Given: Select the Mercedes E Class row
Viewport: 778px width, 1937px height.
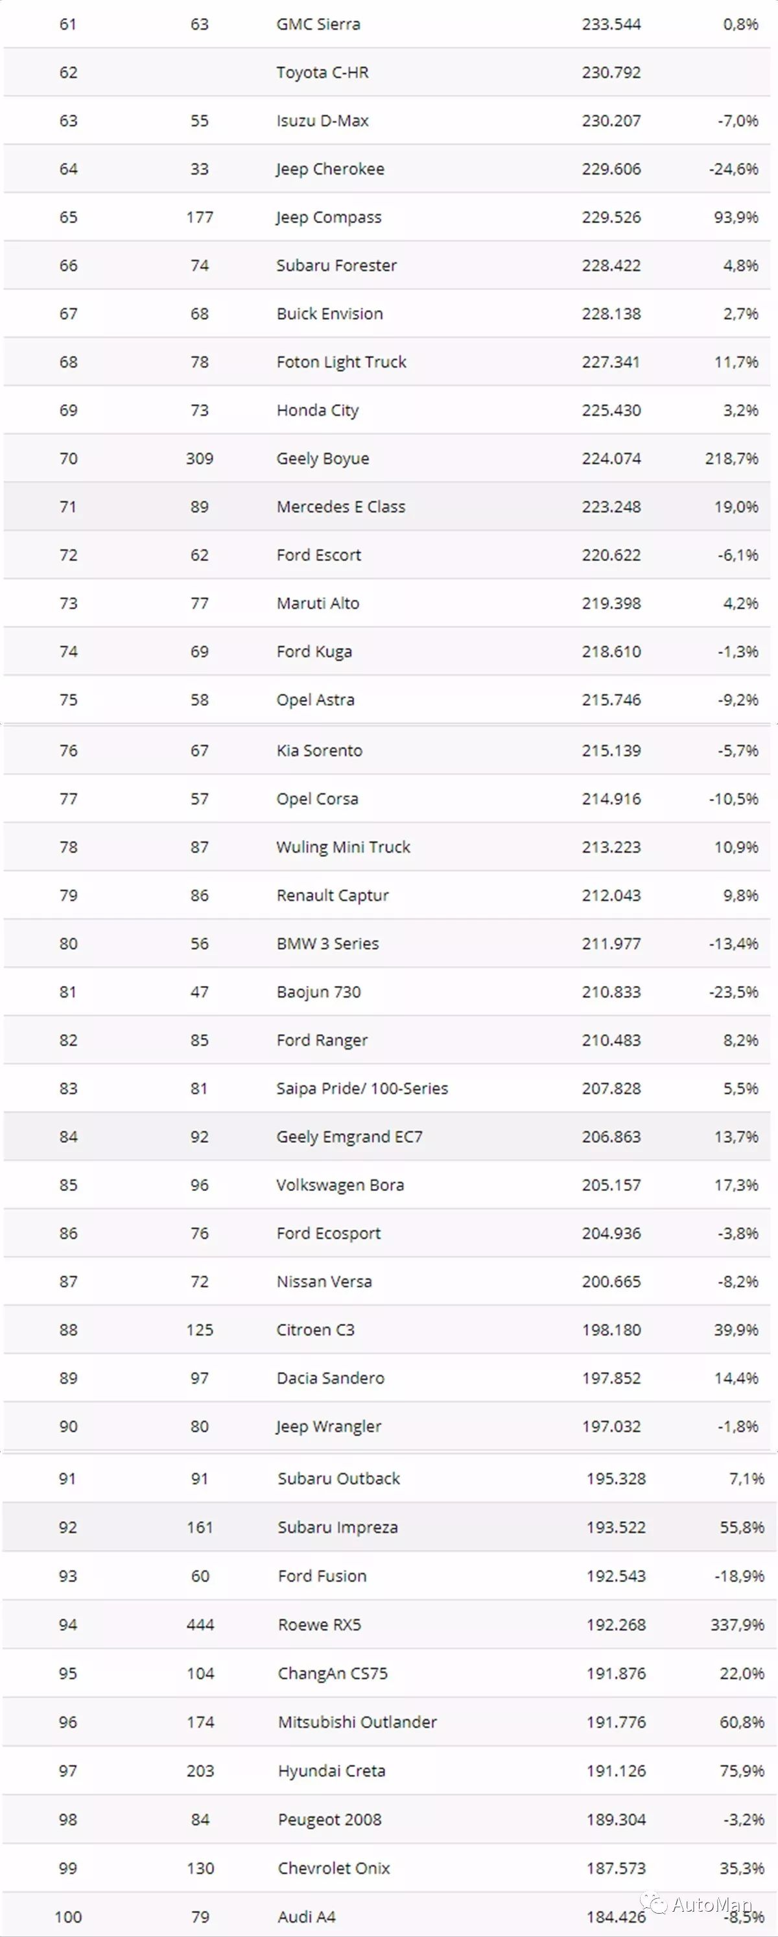Looking at the screenshot, I should coord(340,507).
